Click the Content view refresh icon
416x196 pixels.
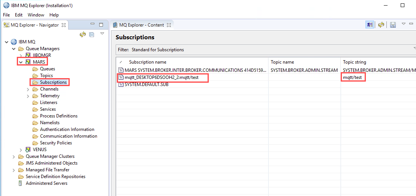[x=381, y=25]
